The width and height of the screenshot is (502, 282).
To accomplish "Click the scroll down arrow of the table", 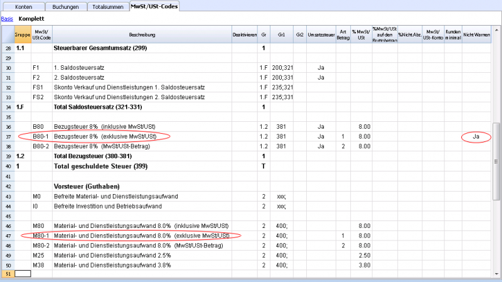I will (x=496, y=274).
